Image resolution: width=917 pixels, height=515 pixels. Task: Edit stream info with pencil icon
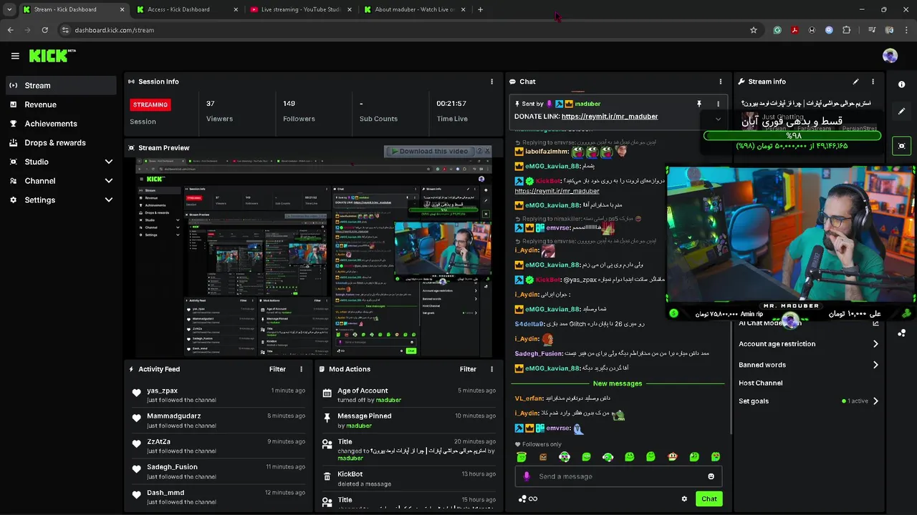point(855,82)
